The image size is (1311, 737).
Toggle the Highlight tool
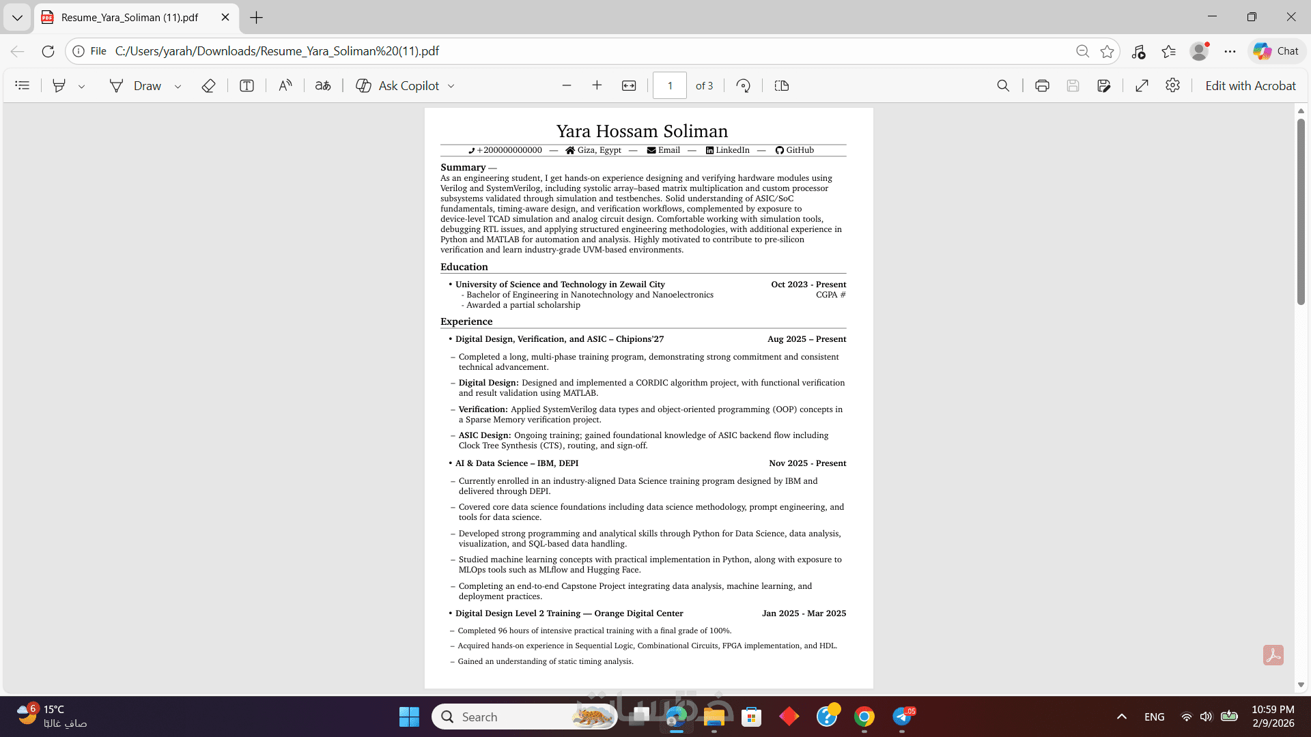[59, 85]
